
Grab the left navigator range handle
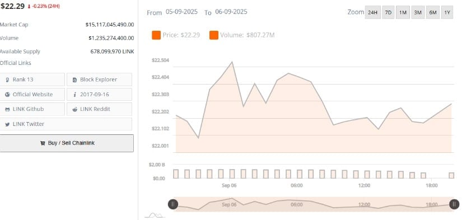(x=173, y=204)
